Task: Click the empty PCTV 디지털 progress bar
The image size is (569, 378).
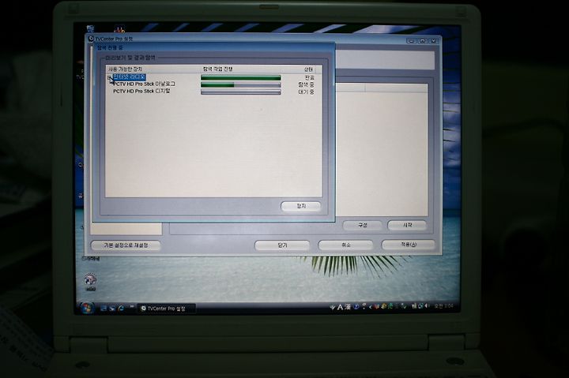Action: click(241, 92)
